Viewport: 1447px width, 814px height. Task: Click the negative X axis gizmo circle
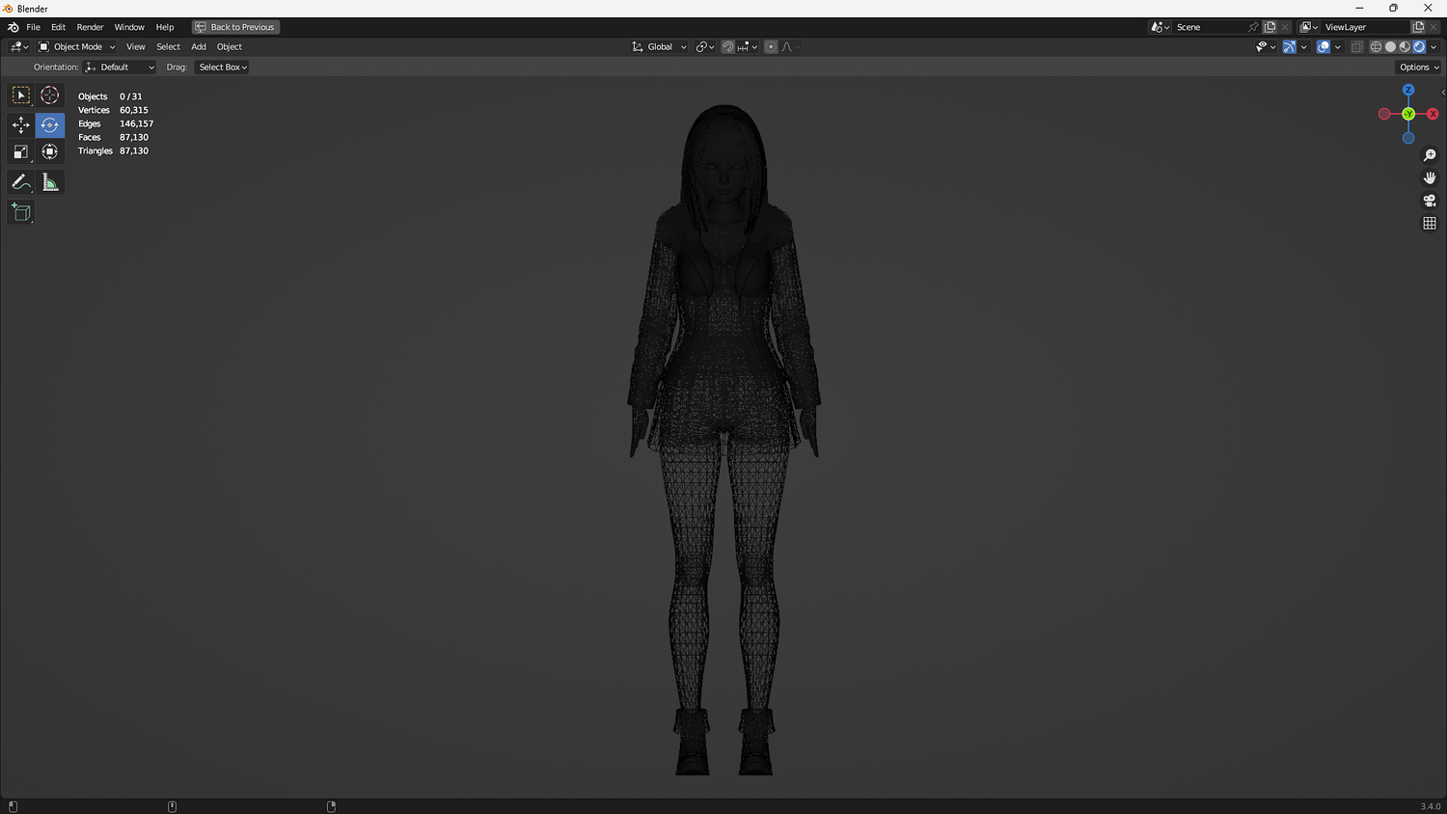tap(1384, 114)
